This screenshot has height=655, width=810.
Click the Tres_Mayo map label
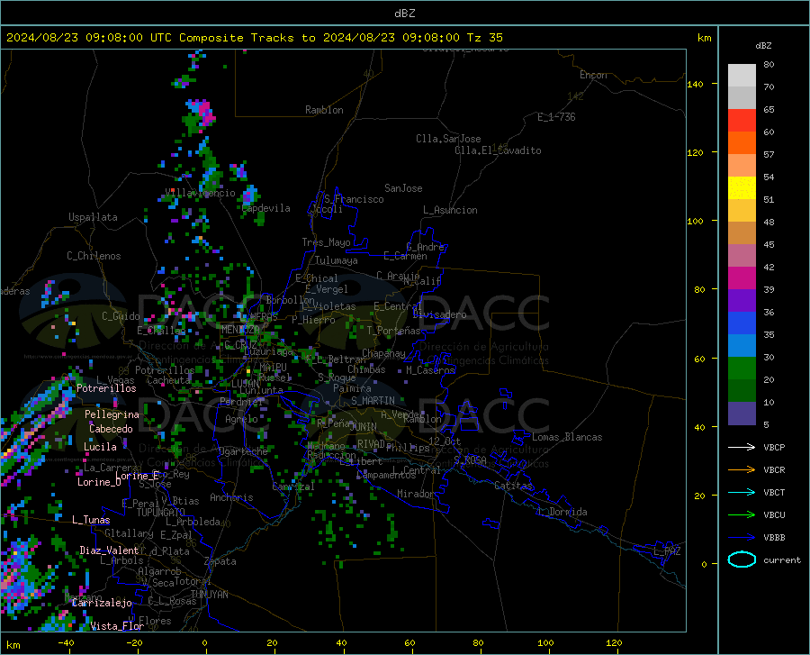pyautogui.click(x=326, y=242)
